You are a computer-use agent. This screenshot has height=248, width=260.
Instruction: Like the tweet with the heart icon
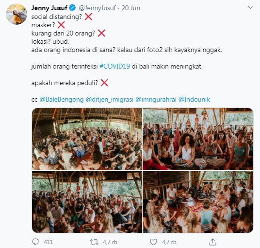(153, 242)
